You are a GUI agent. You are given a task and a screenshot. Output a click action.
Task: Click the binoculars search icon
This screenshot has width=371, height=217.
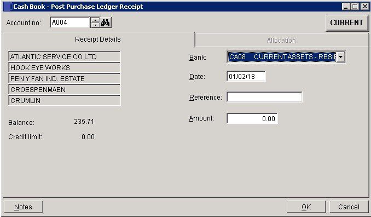point(106,23)
